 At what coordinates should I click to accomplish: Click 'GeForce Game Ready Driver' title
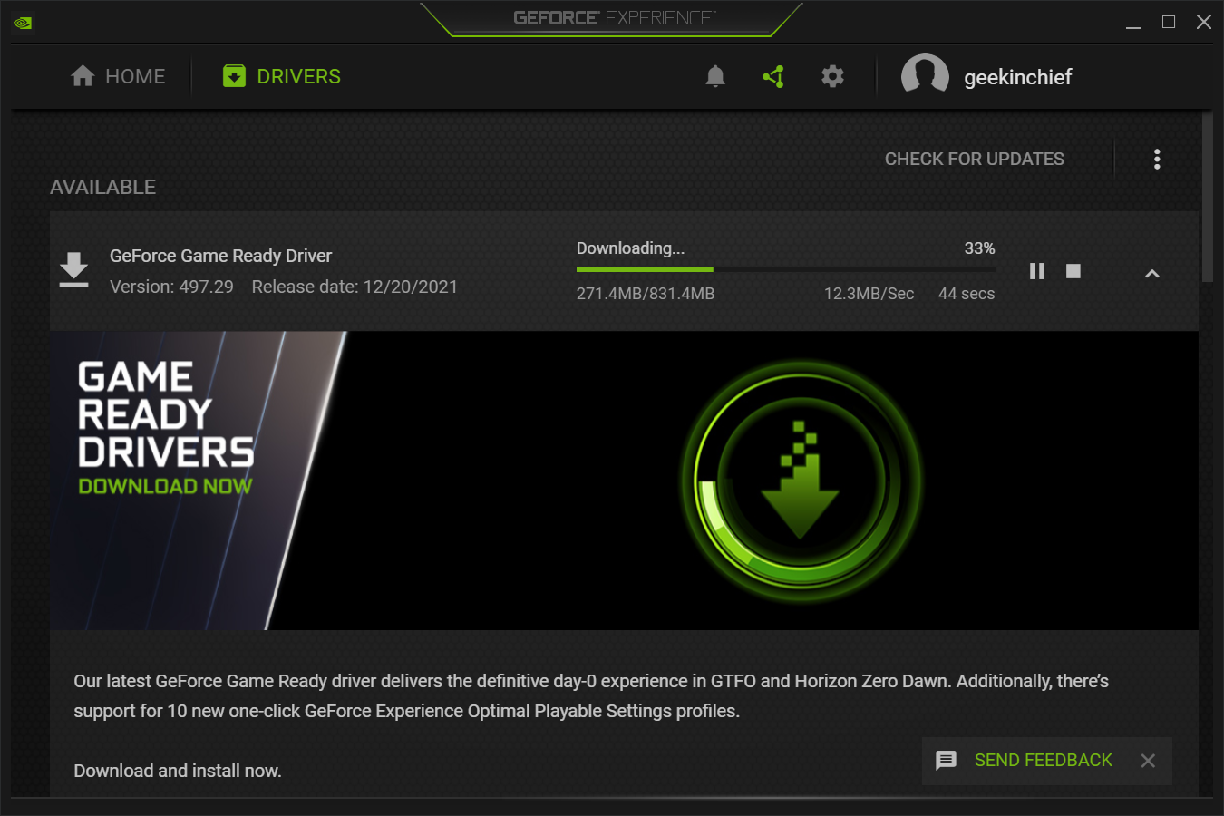[x=220, y=256]
